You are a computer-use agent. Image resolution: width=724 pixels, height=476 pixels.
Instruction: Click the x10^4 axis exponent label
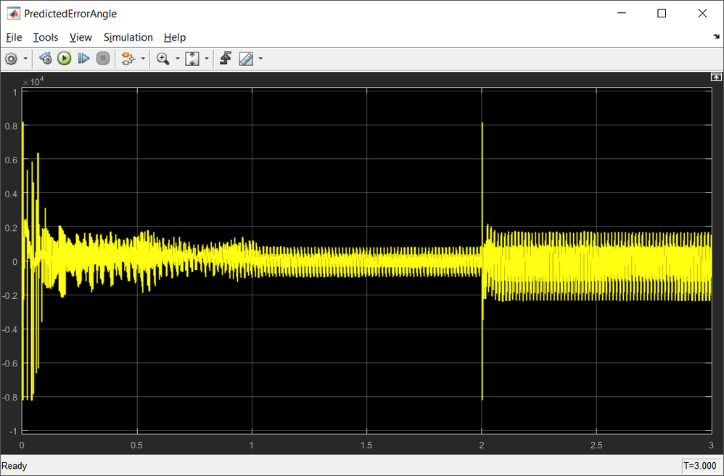point(33,82)
